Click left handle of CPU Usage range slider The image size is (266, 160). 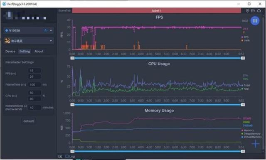[72, 105]
